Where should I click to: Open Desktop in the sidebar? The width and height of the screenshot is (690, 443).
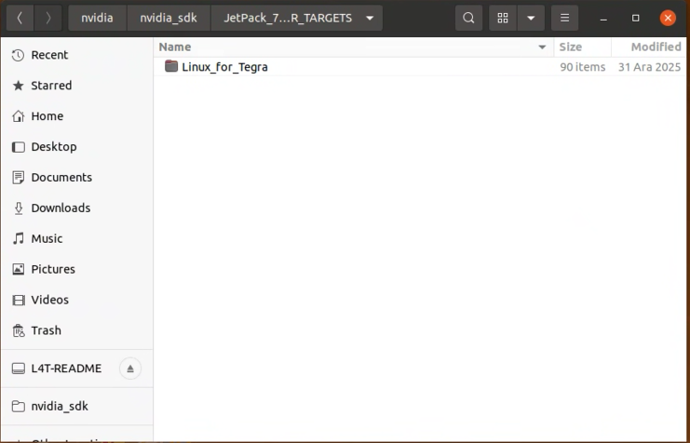[77, 146]
